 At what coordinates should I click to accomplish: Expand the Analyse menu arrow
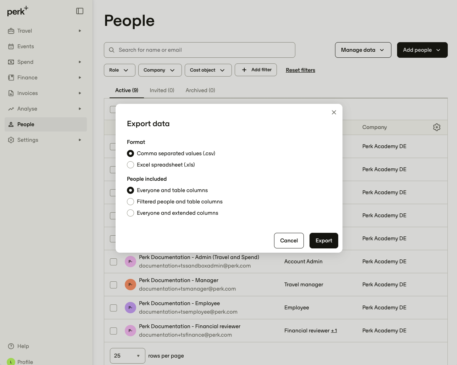point(80,109)
